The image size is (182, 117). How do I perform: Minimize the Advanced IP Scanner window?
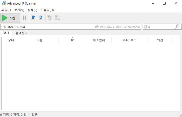pyautogui.click(x=153, y=3)
